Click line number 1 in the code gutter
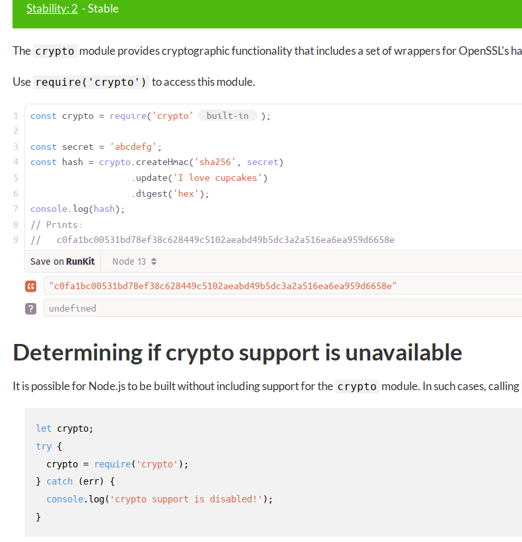This screenshot has width=522, height=542. point(16,116)
